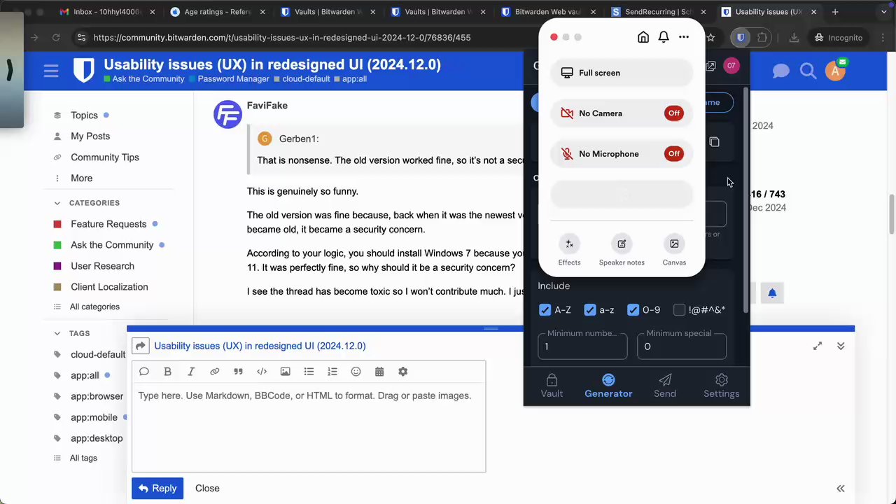This screenshot has width=896, height=504.
Task: Switch to Bitwarden Settings tab
Action: point(722,386)
